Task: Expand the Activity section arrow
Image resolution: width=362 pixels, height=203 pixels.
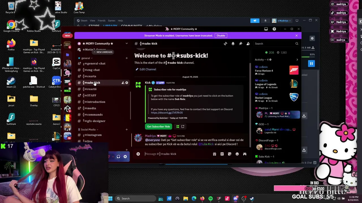Action: 297,60
